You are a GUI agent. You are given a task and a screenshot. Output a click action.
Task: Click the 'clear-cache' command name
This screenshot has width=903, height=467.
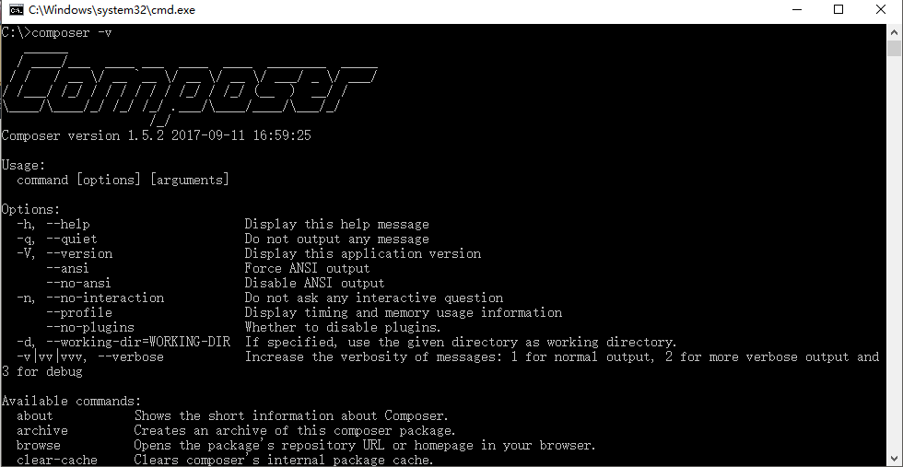point(57,460)
